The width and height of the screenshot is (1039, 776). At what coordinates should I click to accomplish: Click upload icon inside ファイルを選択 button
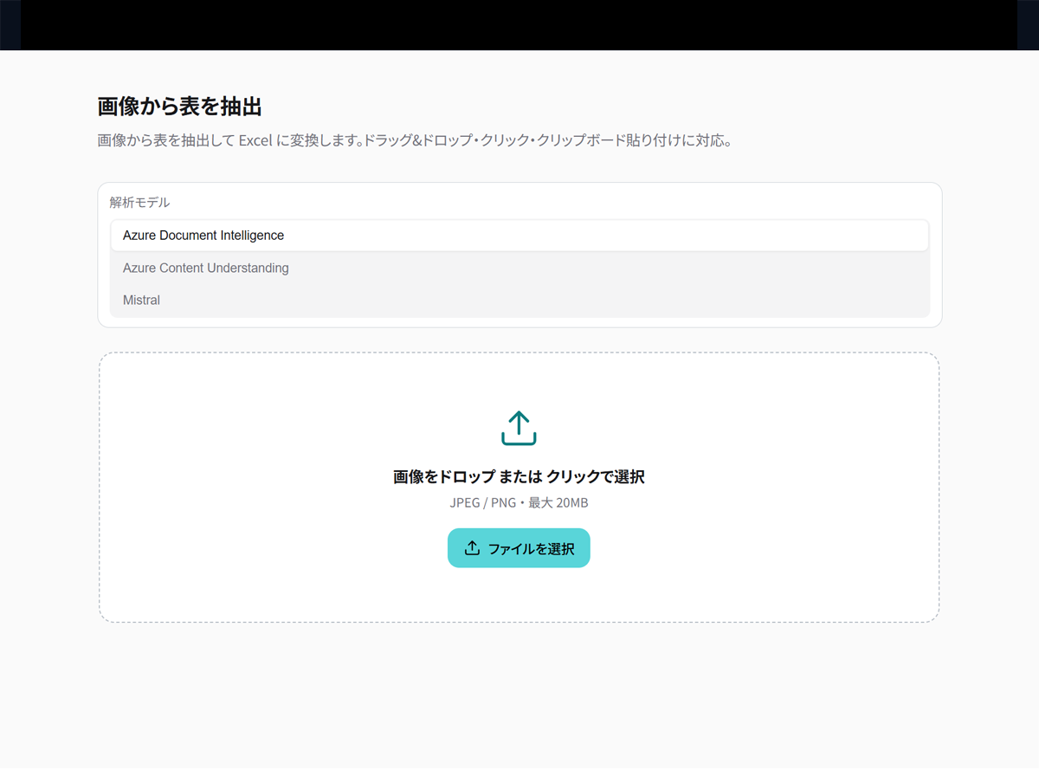pos(472,548)
